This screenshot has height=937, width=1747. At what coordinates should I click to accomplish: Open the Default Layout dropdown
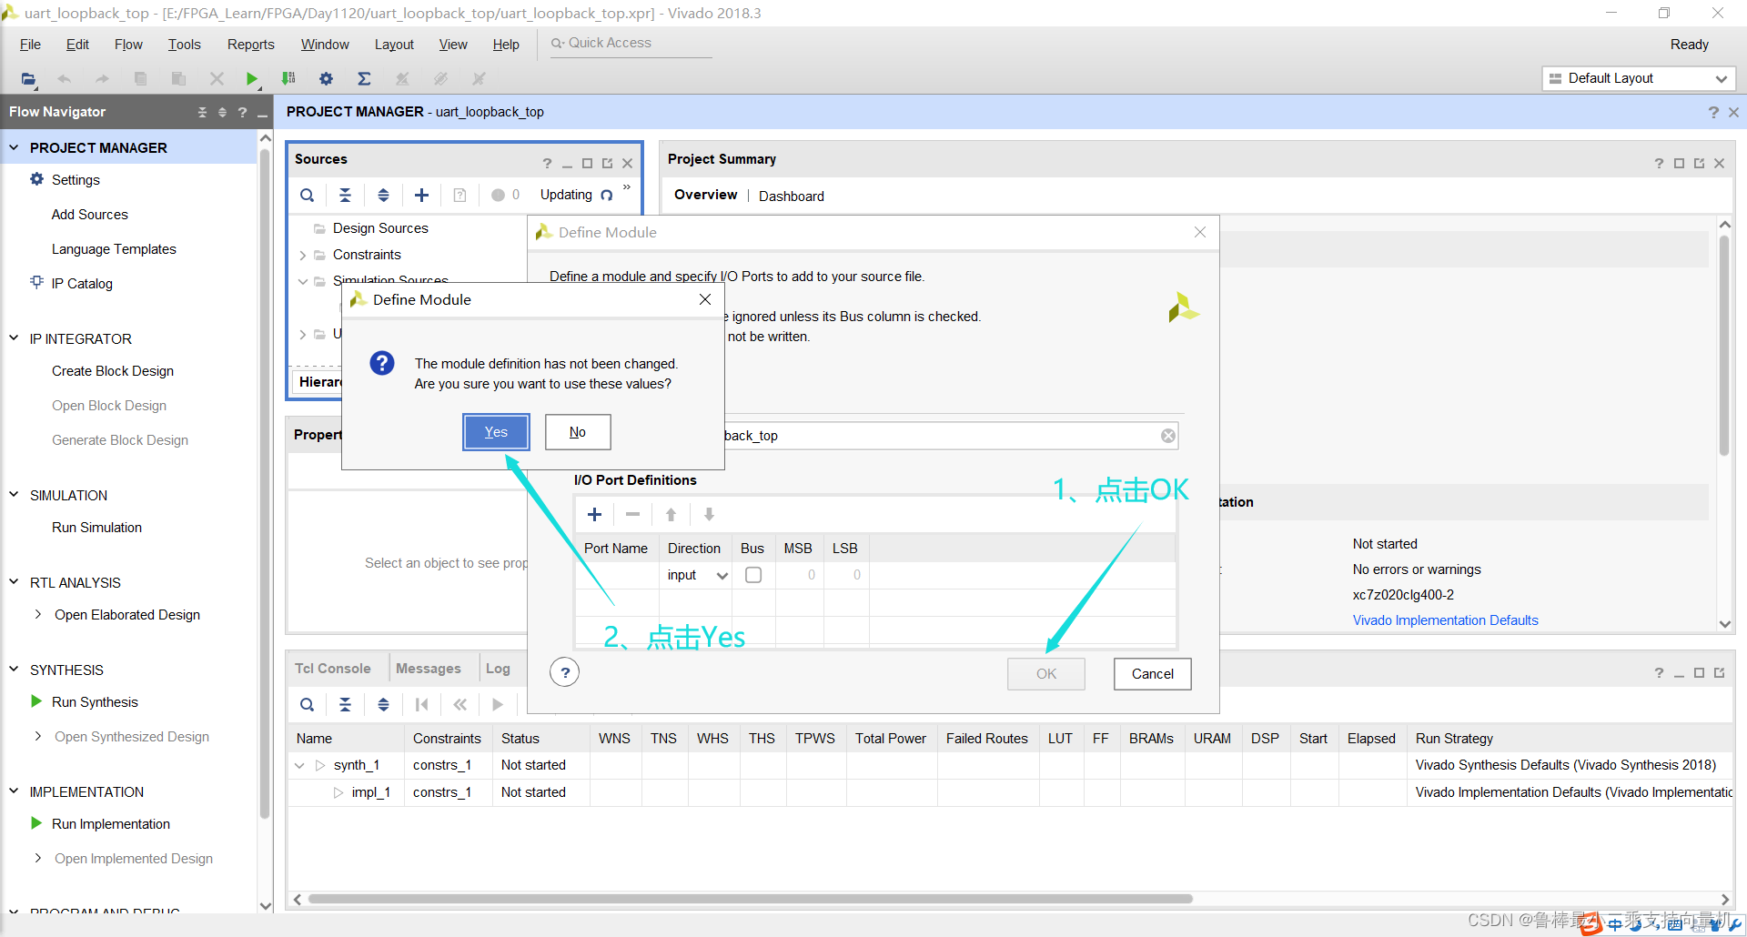1639,78
